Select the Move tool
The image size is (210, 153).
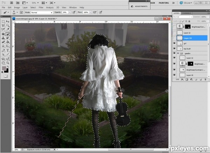[x=8, y=22]
